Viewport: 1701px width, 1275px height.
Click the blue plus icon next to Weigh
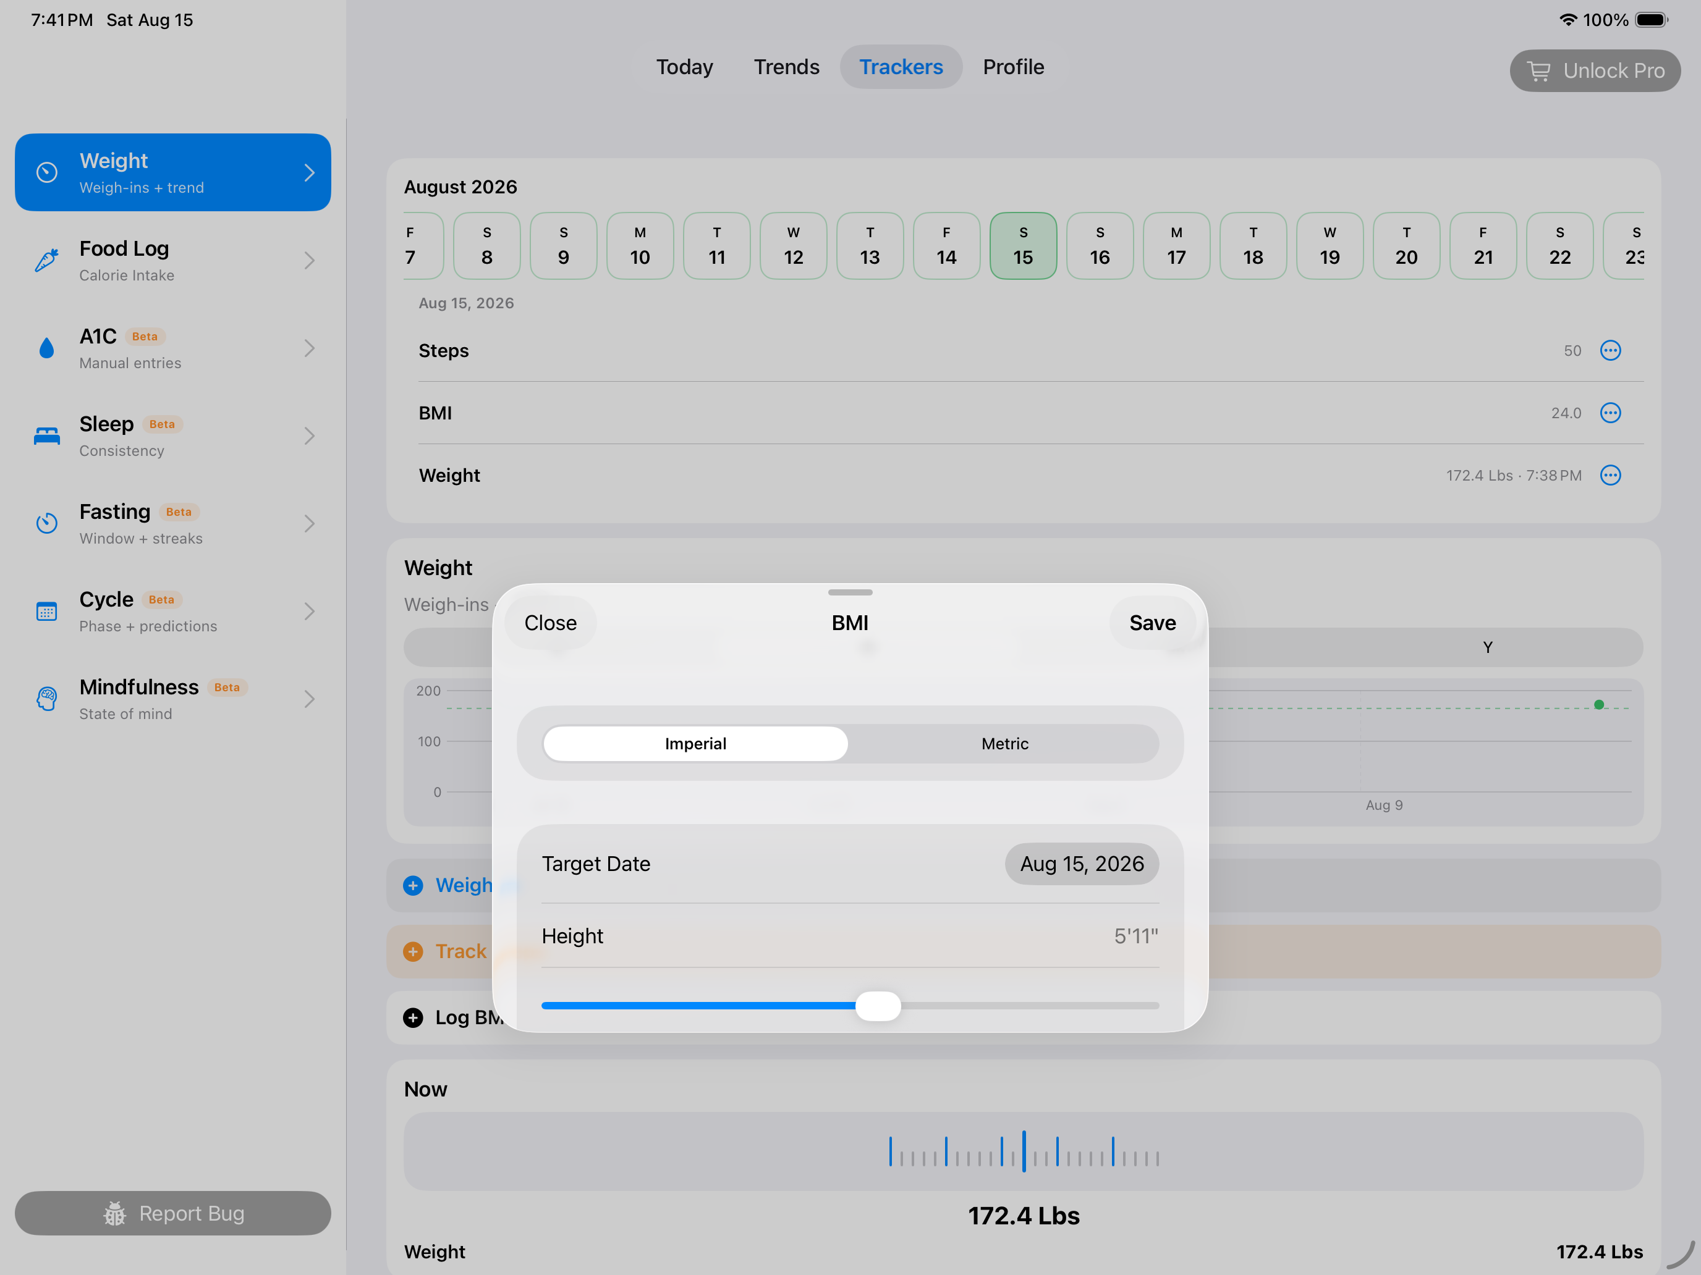(413, 885)
